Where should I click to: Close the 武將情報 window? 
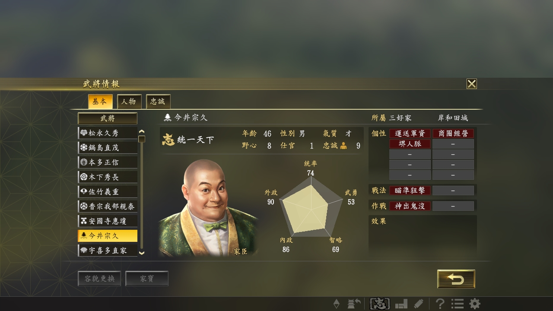[x=472, y=84]
